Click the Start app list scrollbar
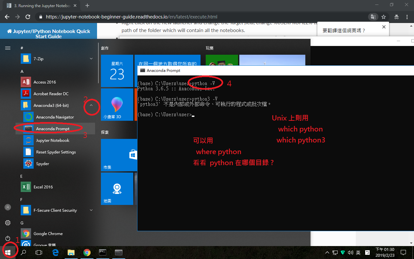 98,63
